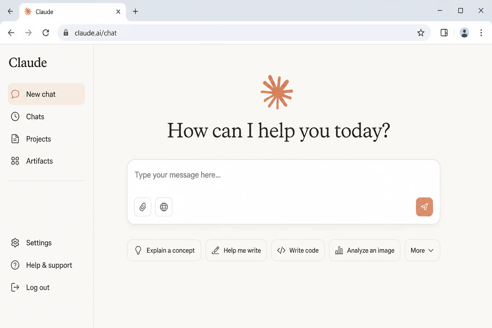Click the Log out arrow icon

coord(15,287)
